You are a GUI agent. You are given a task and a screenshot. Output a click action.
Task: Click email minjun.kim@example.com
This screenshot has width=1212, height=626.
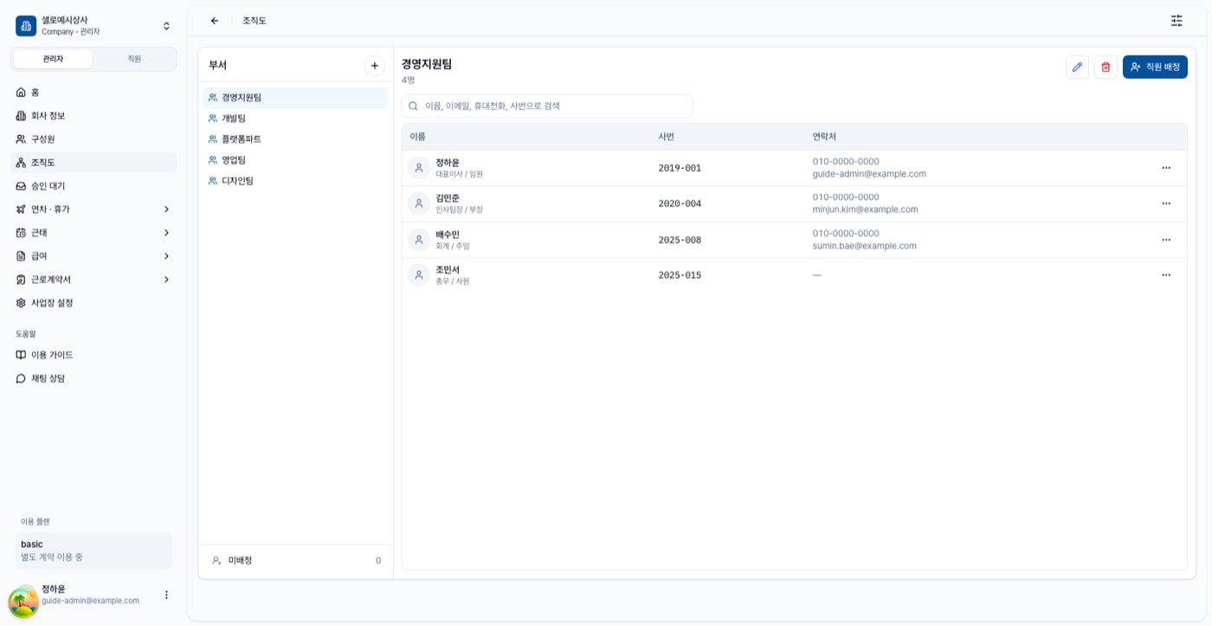865,210
